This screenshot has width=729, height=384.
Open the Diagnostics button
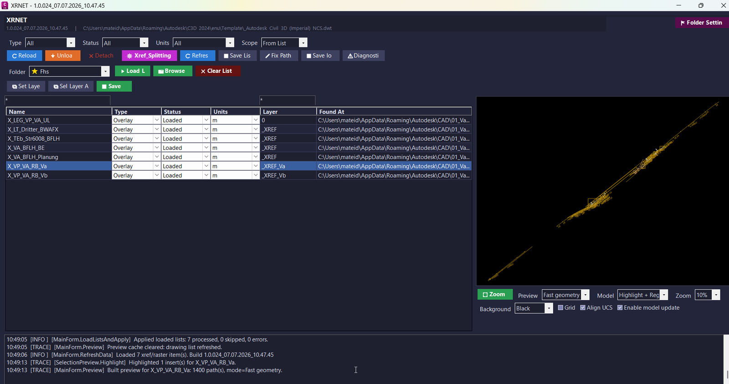(x=364, y=56)
